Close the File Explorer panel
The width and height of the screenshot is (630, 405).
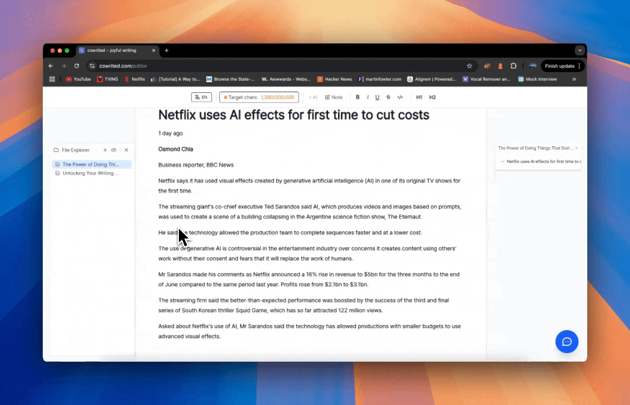point(126,150)
